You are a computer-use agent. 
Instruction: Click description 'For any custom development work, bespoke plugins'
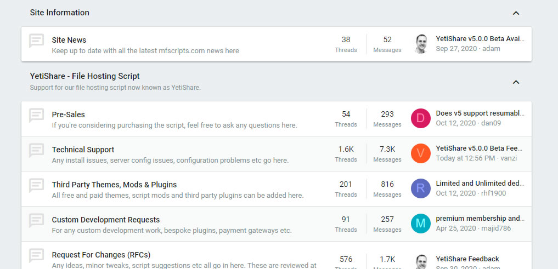(x=172, y=230)
